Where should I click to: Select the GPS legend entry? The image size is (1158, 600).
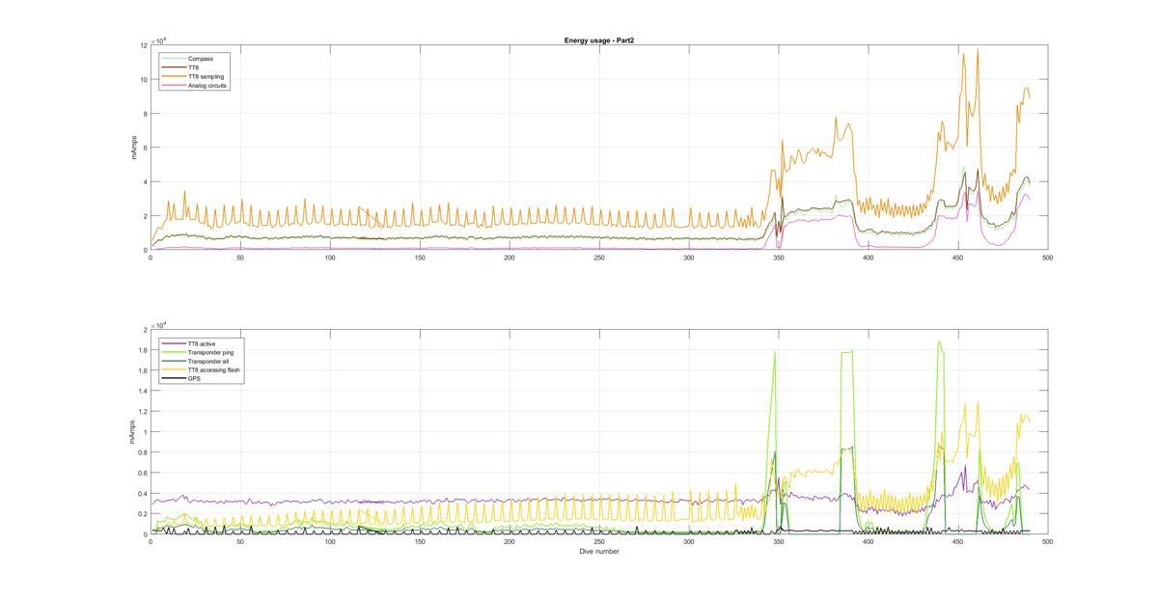[x=194, y=378]
